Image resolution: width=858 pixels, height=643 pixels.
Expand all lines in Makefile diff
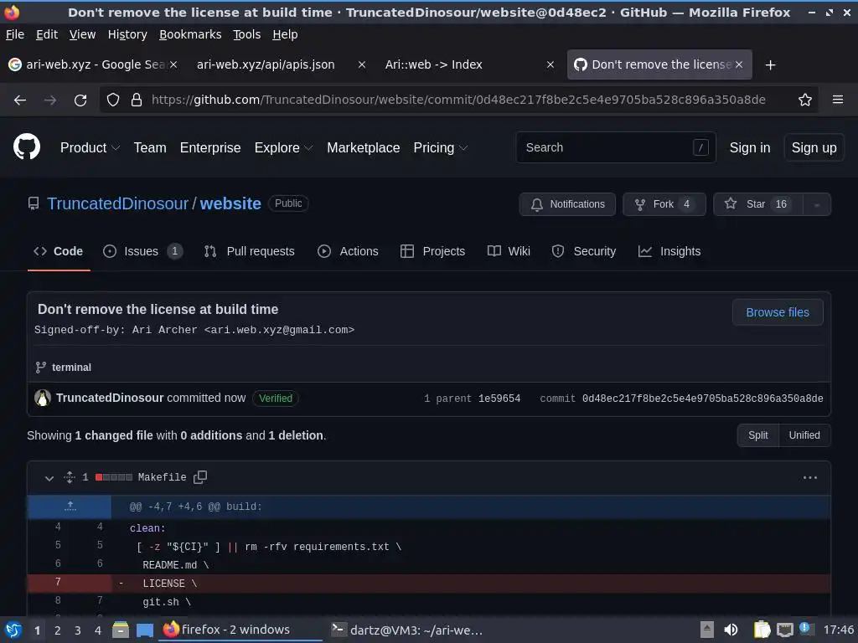pyautogui.click(x=70, y=476)
